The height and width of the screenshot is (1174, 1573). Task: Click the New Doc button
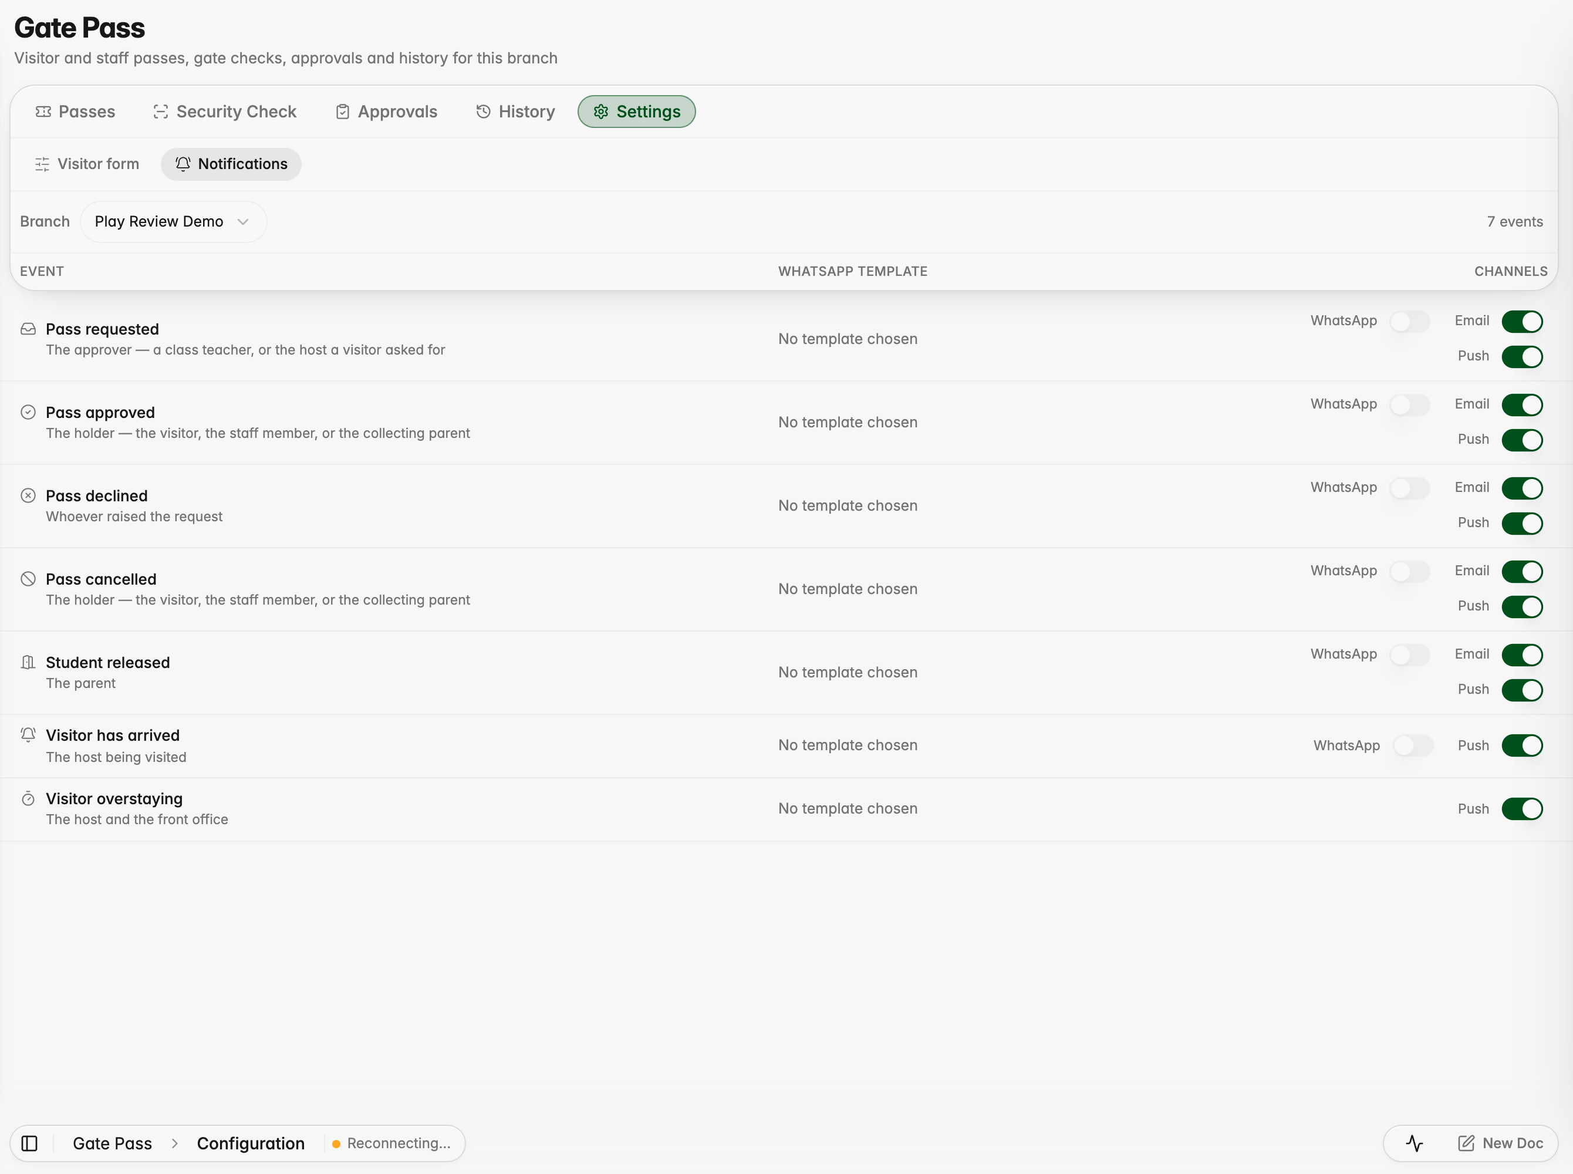pyautogui.click(x=1500, y=1143)
